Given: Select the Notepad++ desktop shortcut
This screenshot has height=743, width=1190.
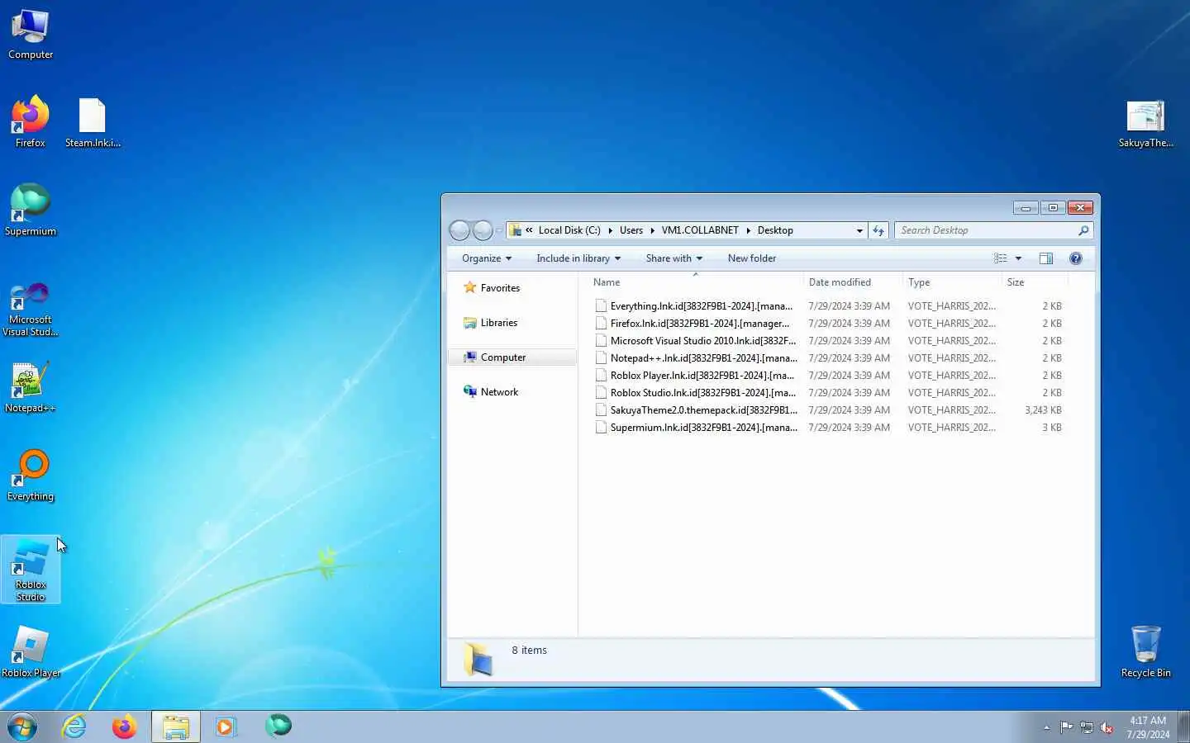Looking at the screenshot, I should [x=31, y=387].
